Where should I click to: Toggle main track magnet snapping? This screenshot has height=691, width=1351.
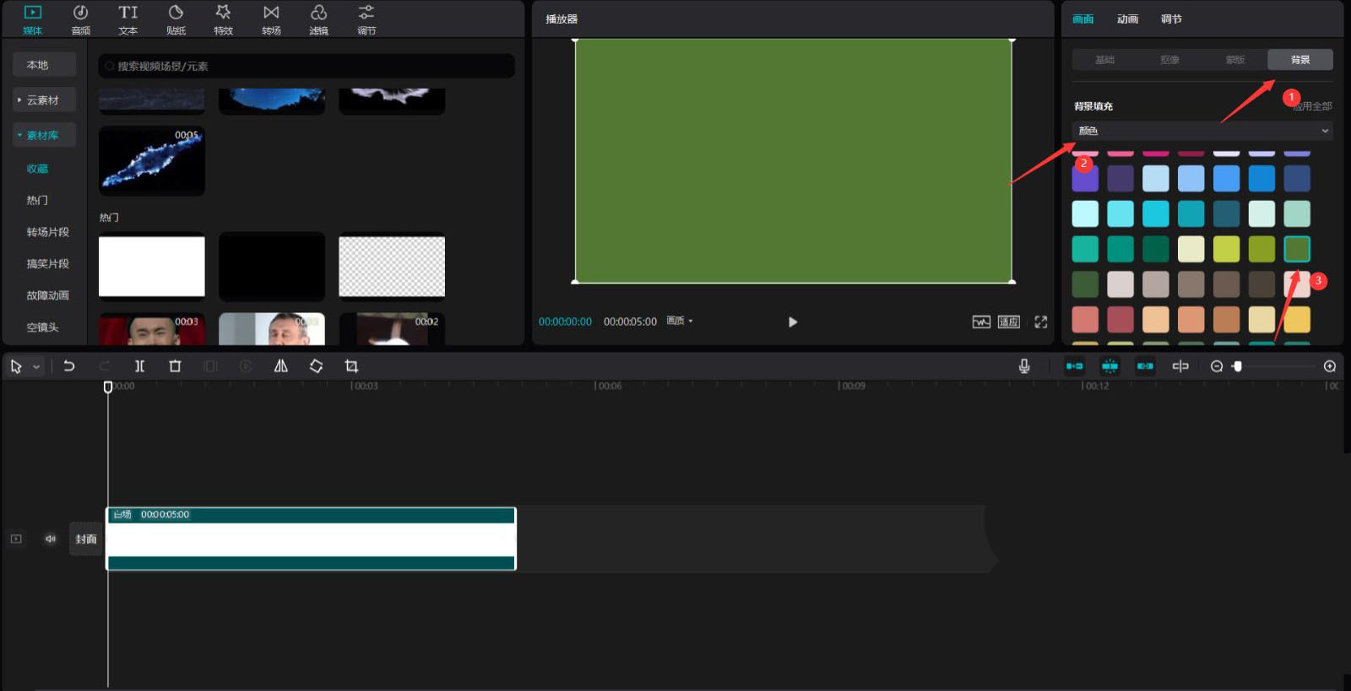click(x=1074, y=366)
